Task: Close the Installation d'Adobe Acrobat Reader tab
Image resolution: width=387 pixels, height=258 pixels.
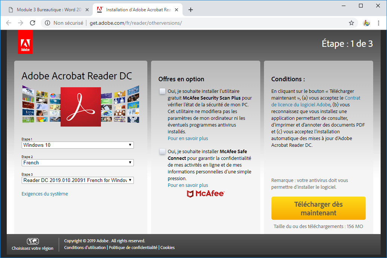Action: point(176,10)
